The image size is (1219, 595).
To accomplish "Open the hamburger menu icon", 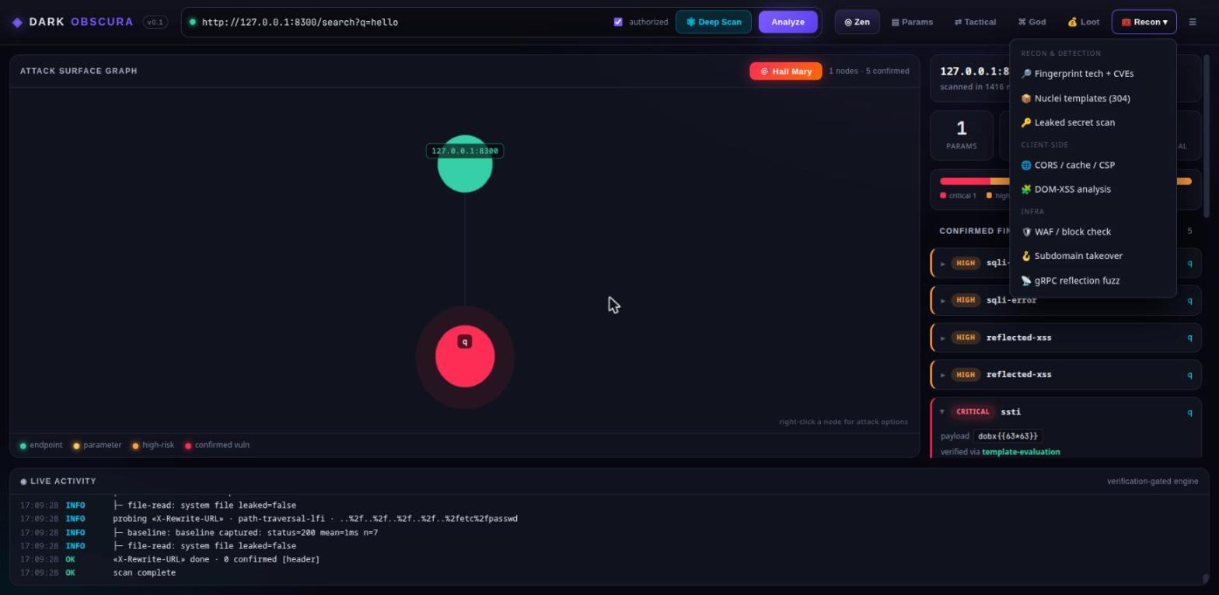I will pos(1193,22).
